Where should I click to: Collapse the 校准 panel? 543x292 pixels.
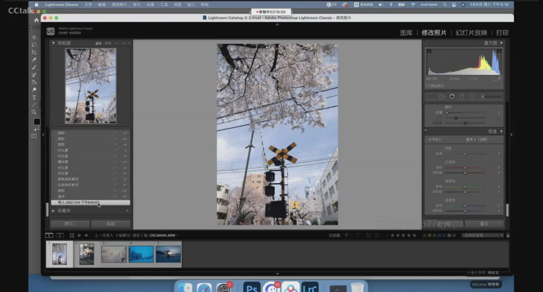point(501,131)
